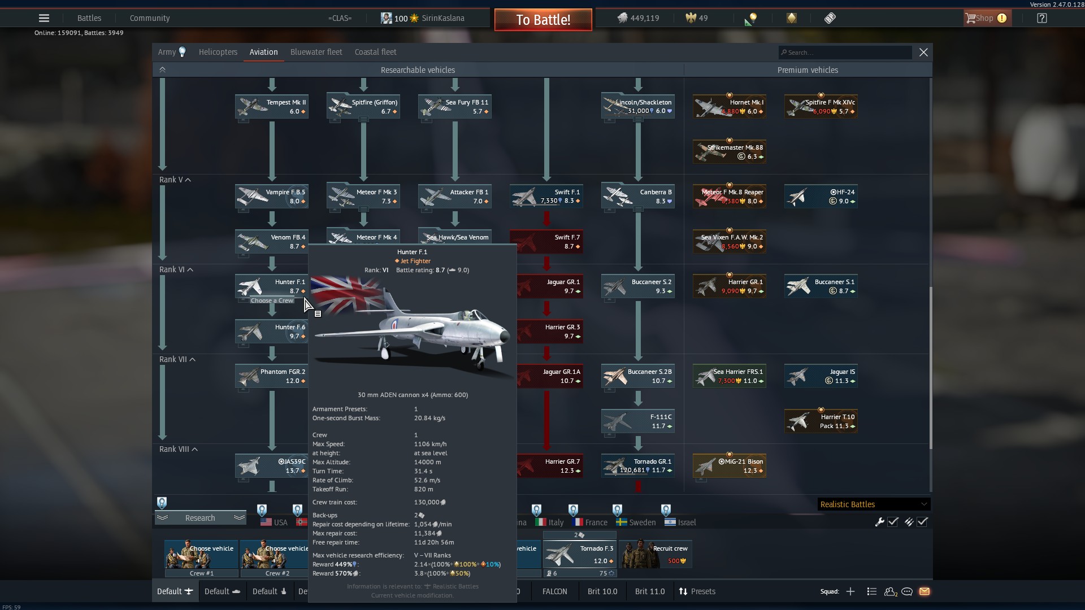
Task: Select the Sea Fury FB 11 aircraft
Action: pyautogui.click(x=455, y=107)
